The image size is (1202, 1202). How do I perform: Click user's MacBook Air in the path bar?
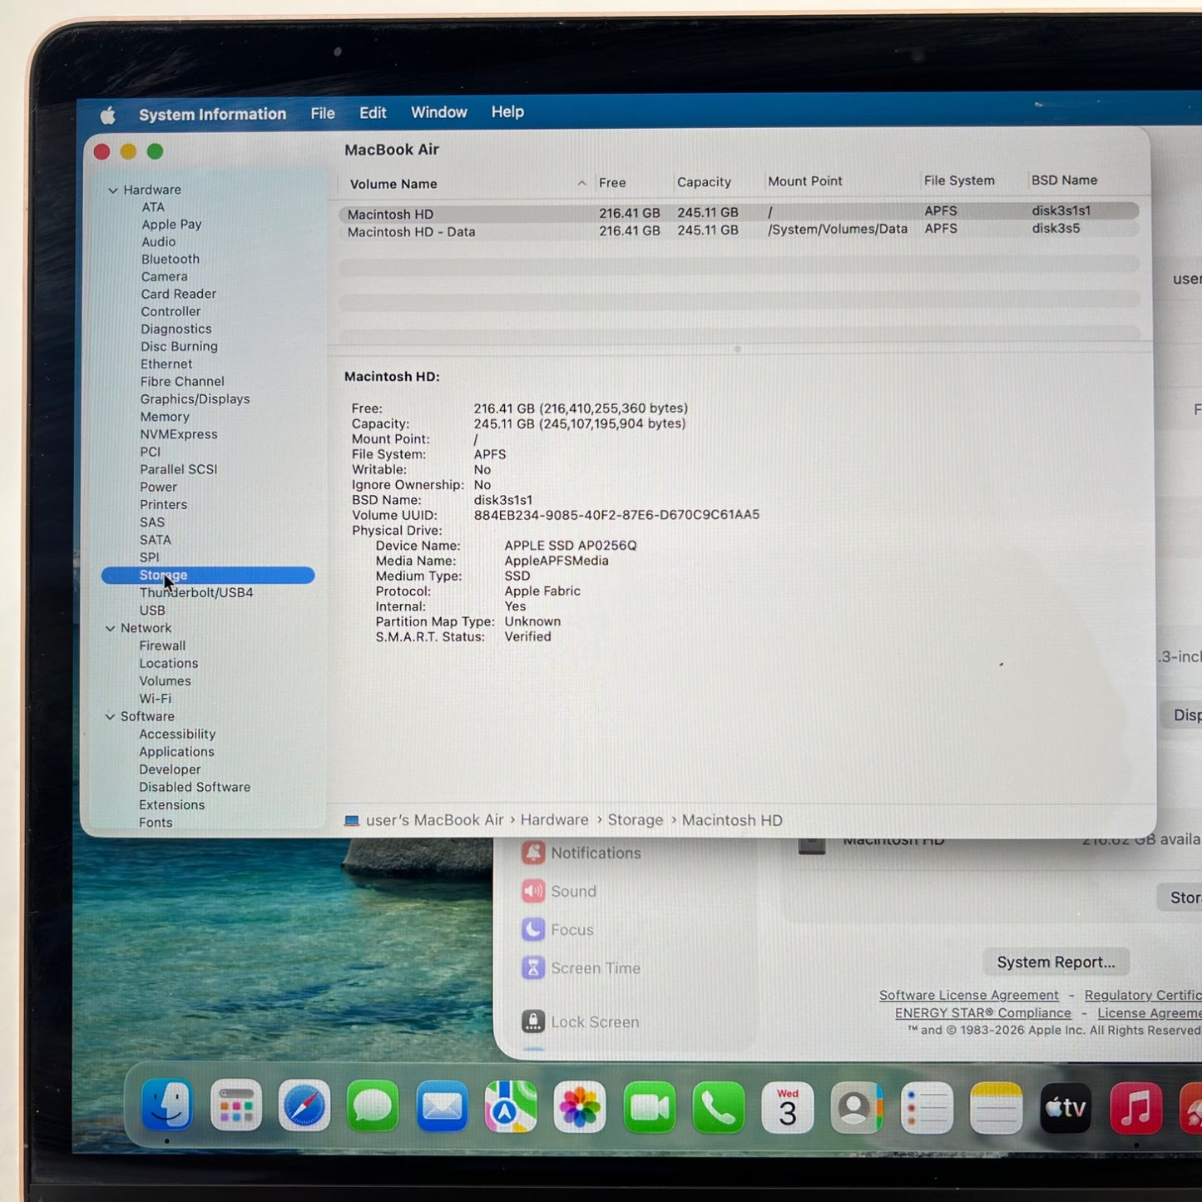point(435,820)
